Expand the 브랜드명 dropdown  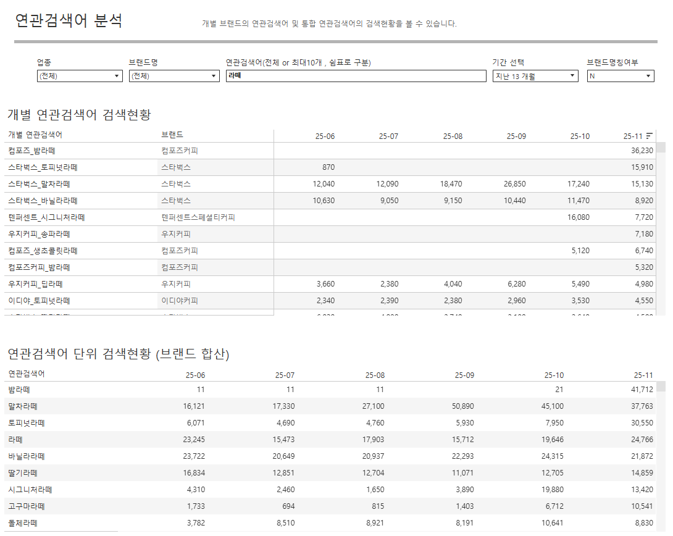pyautogui.click(x=173, y=76)
